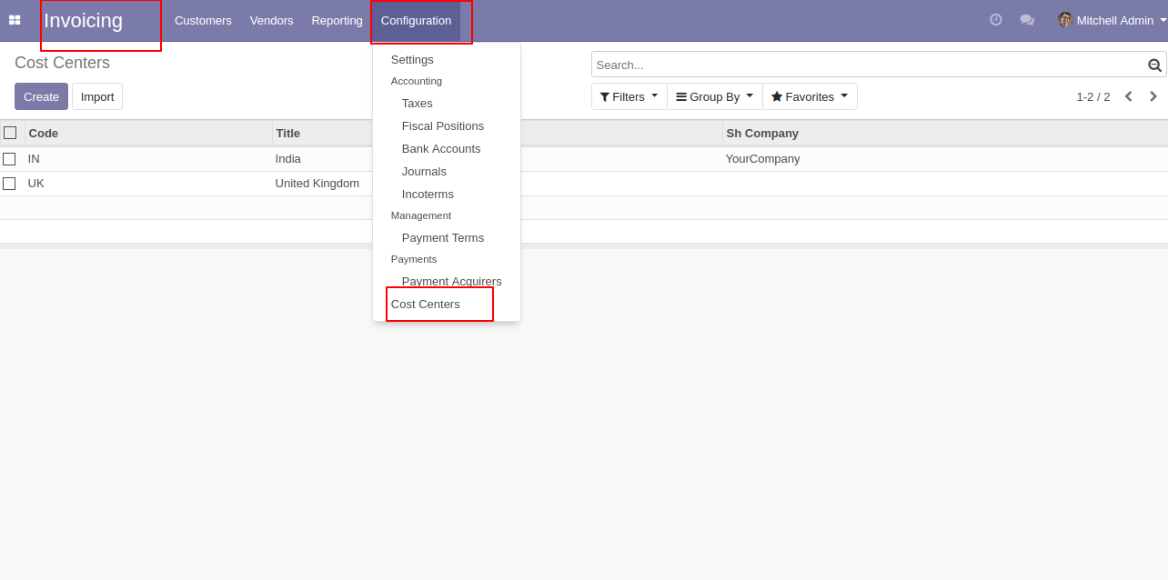Click the Create button

41,96
